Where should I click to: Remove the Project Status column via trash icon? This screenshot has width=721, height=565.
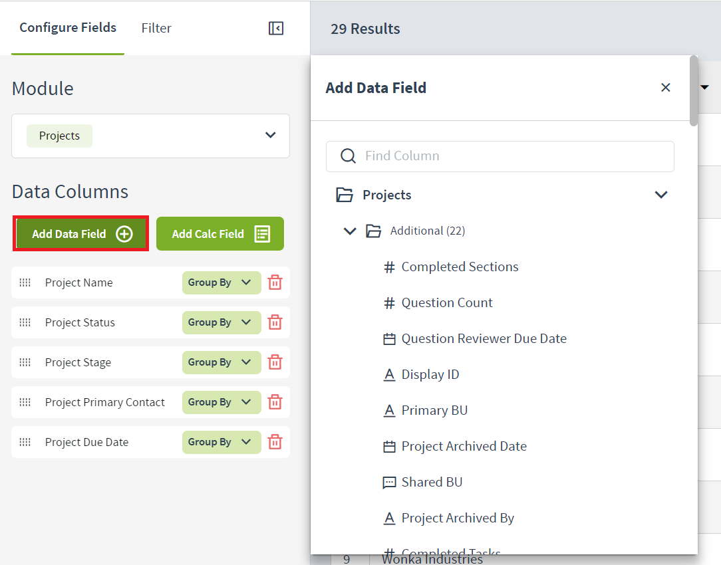275,322
